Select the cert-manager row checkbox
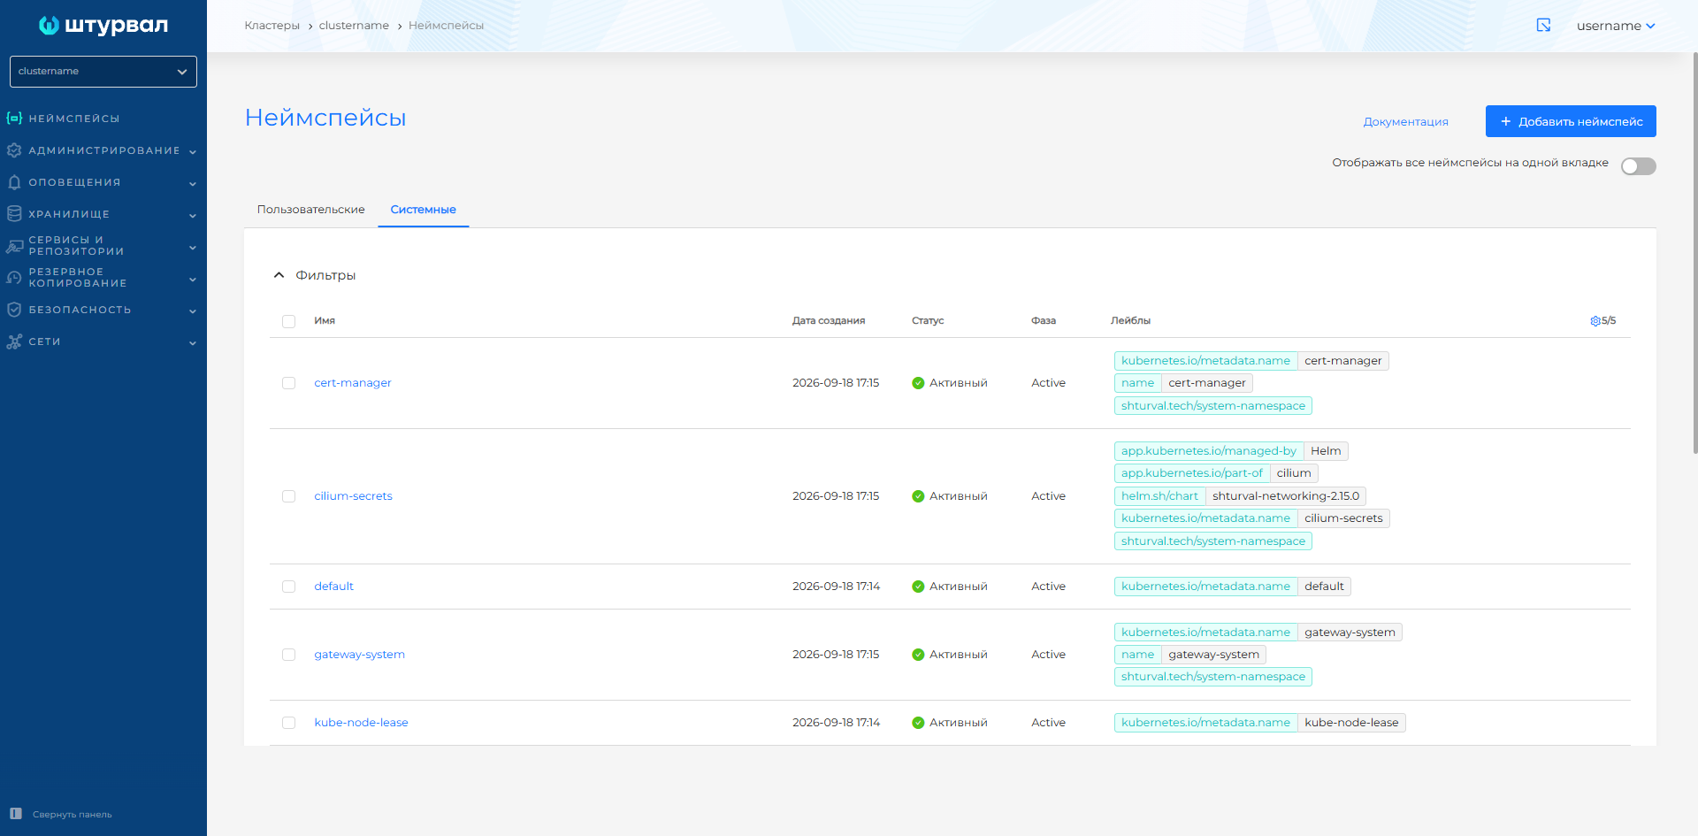The width and height of the screenshot is (1698, 836). [x=288, y=383]
